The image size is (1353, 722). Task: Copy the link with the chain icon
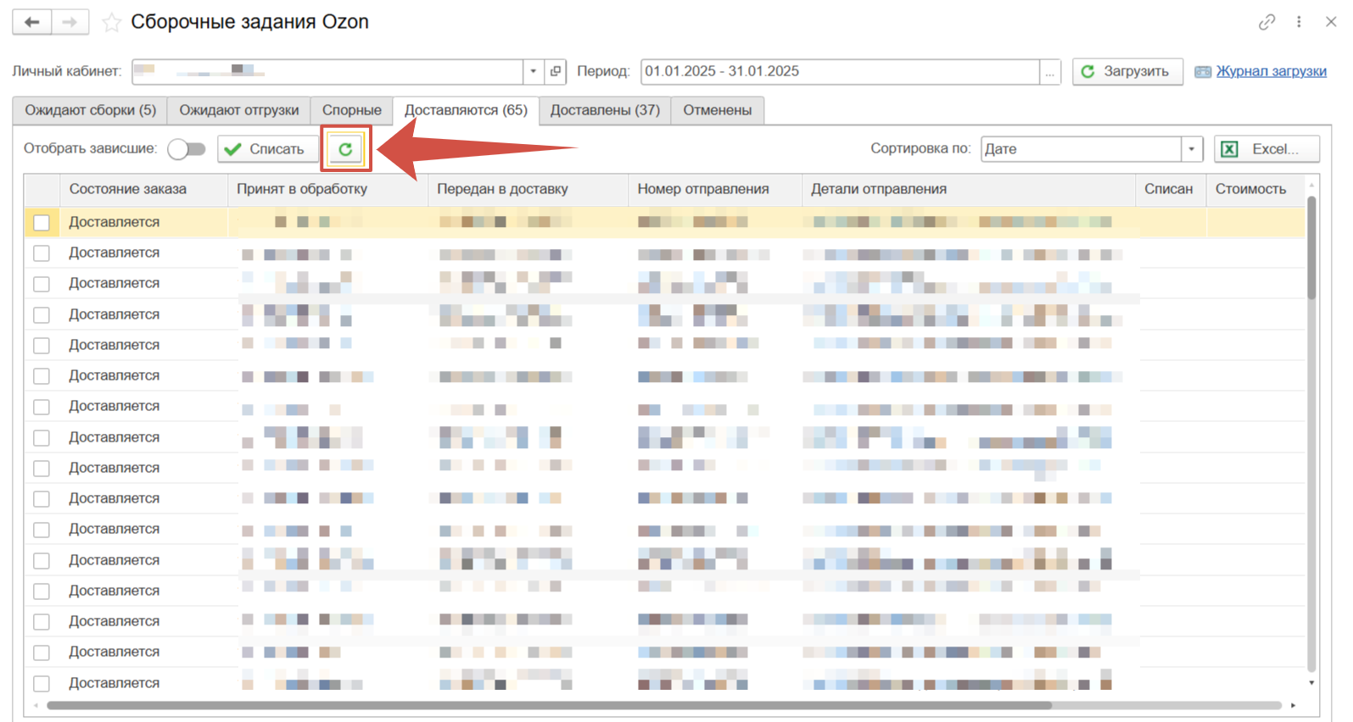(x=1266, y=22)
